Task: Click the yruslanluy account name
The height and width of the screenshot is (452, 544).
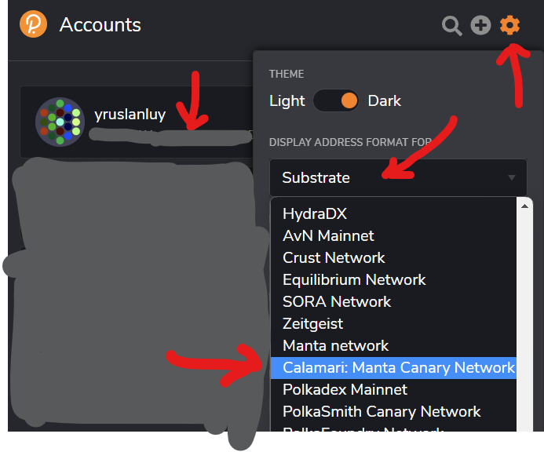Action: [x=130, y=115]
